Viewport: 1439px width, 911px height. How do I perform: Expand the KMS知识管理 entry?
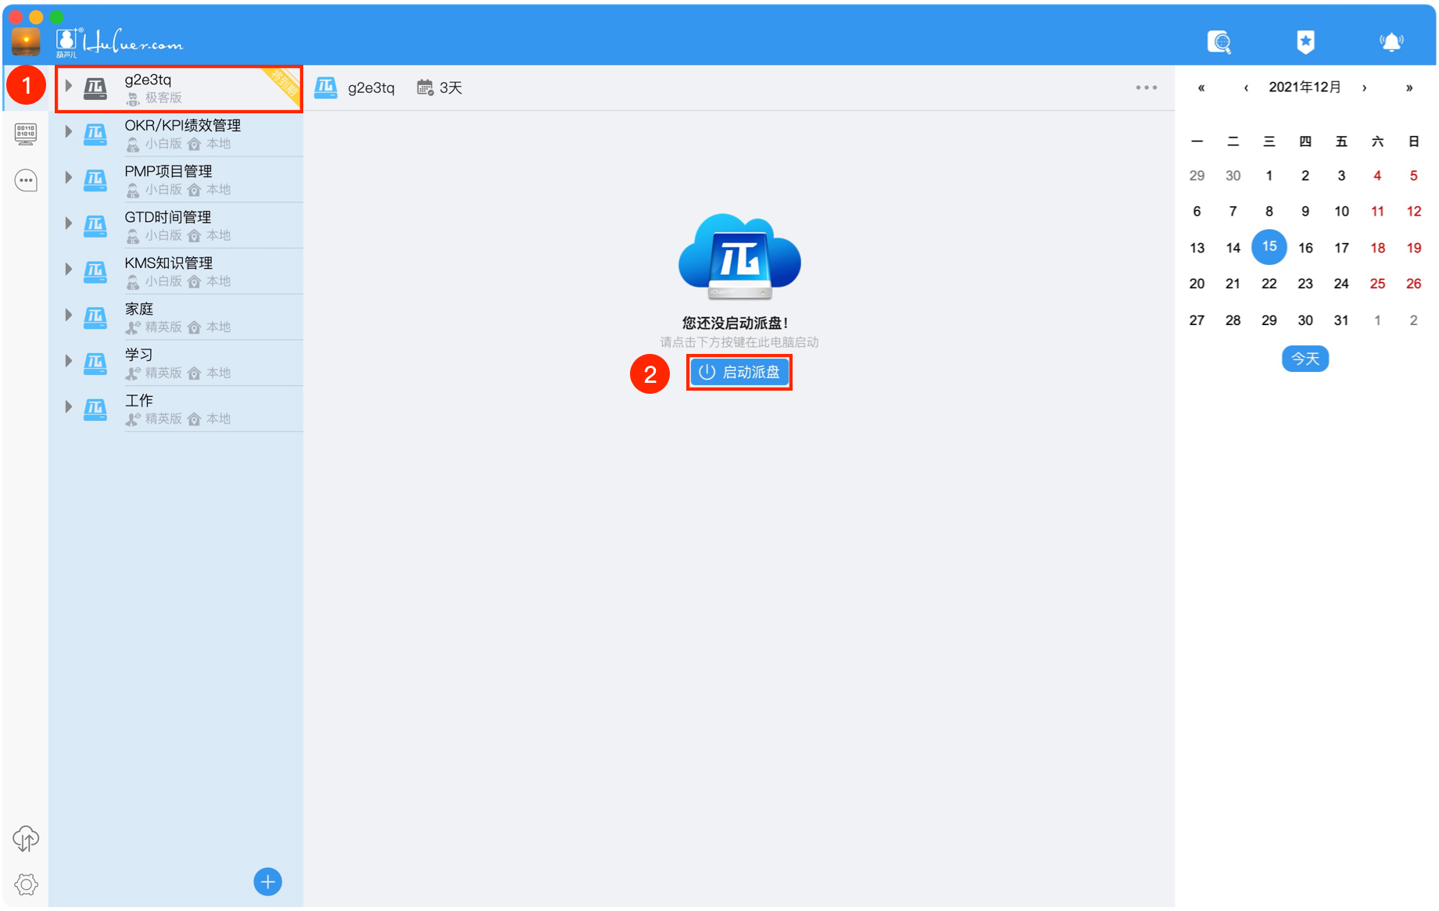click(69, 269)
